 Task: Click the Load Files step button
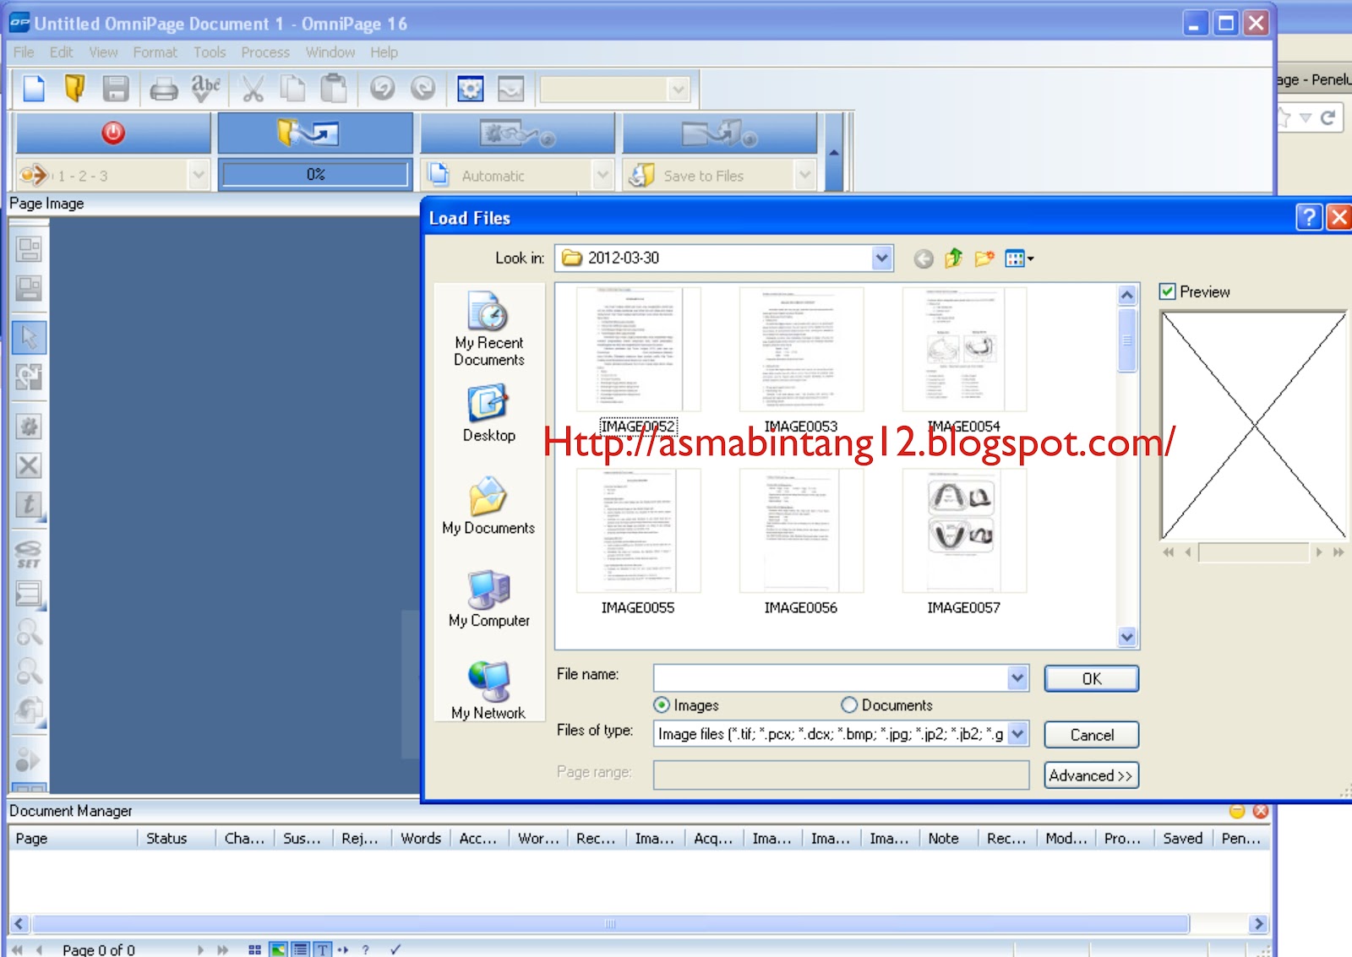[x=315, y=133]
